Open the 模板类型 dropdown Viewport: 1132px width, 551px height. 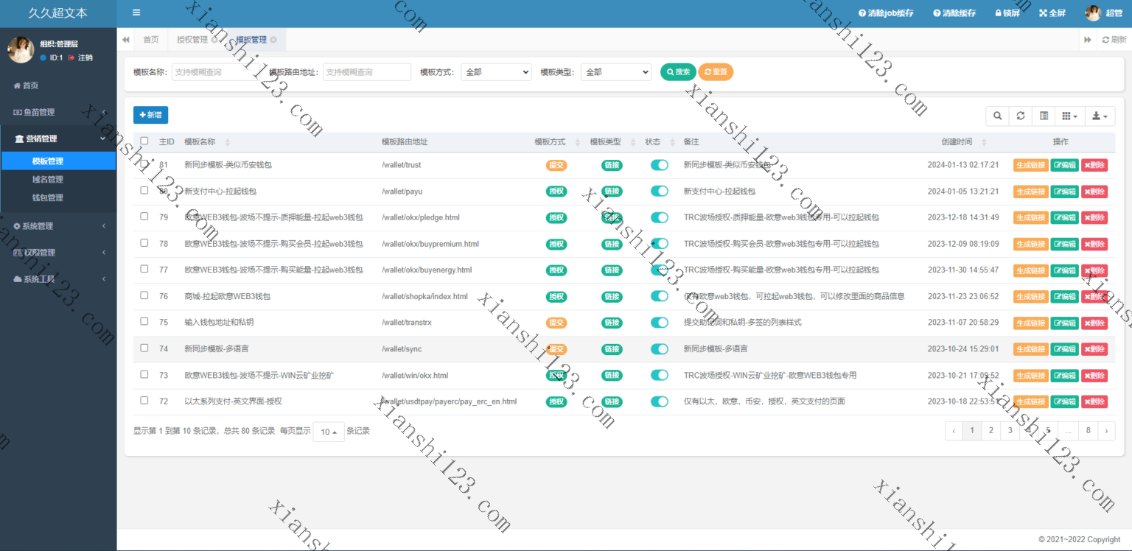(x=616, y=72)
